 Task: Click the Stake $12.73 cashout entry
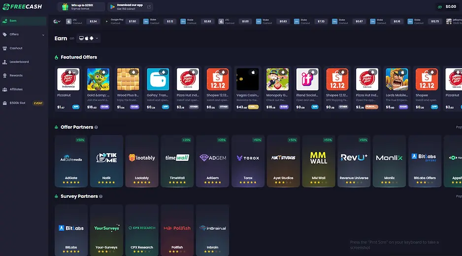pos(425,22)
